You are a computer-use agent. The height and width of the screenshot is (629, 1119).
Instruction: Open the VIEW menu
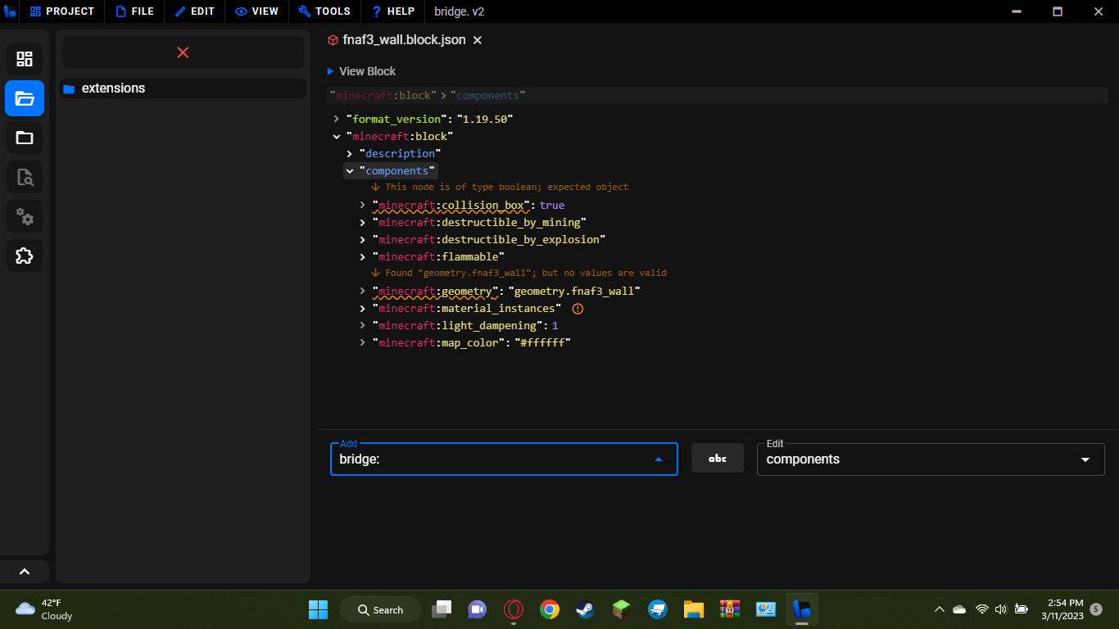tap(256, 11)
